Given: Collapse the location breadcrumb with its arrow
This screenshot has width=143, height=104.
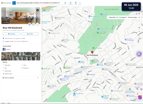Looking at the screenshot, I should tap(108, 17).
